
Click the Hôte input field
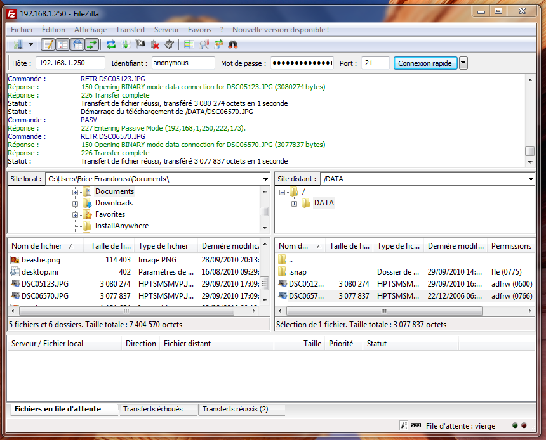[70, 63]
